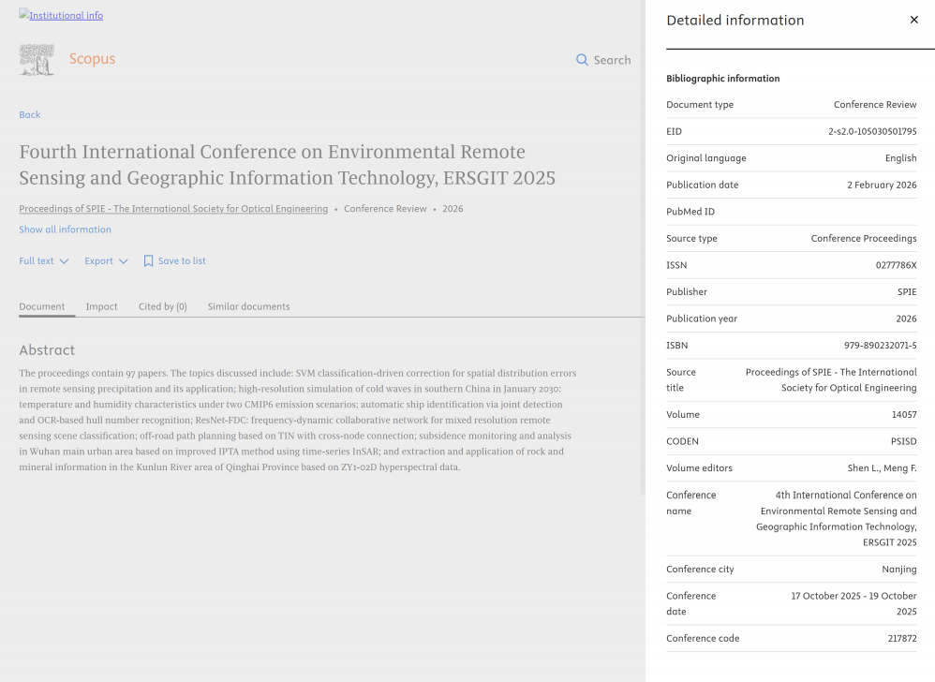Click the bookmark icon for Save to list

(148, 261)
